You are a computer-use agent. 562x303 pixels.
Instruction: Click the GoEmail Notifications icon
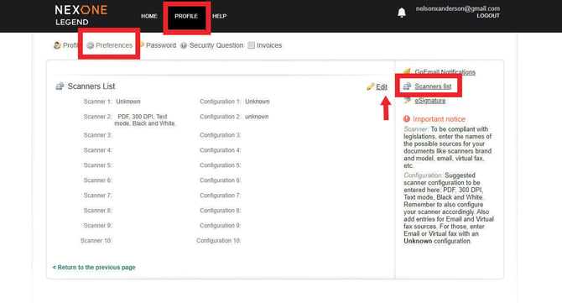click(407, 71)
